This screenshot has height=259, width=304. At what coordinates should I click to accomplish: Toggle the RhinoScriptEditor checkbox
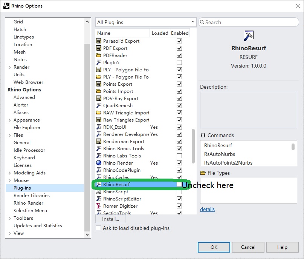[179, 199]
